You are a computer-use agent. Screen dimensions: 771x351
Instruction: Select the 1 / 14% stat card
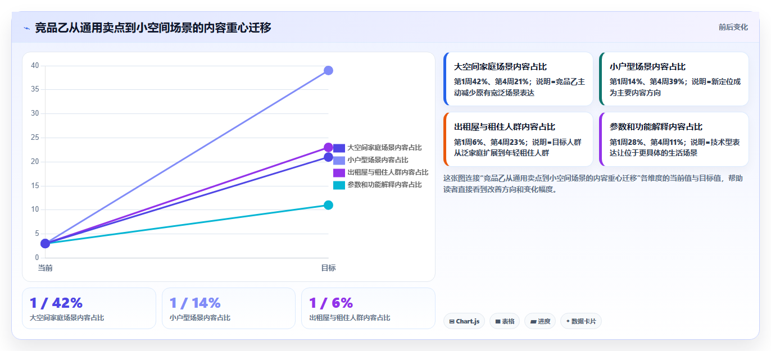tap(229, 308)
